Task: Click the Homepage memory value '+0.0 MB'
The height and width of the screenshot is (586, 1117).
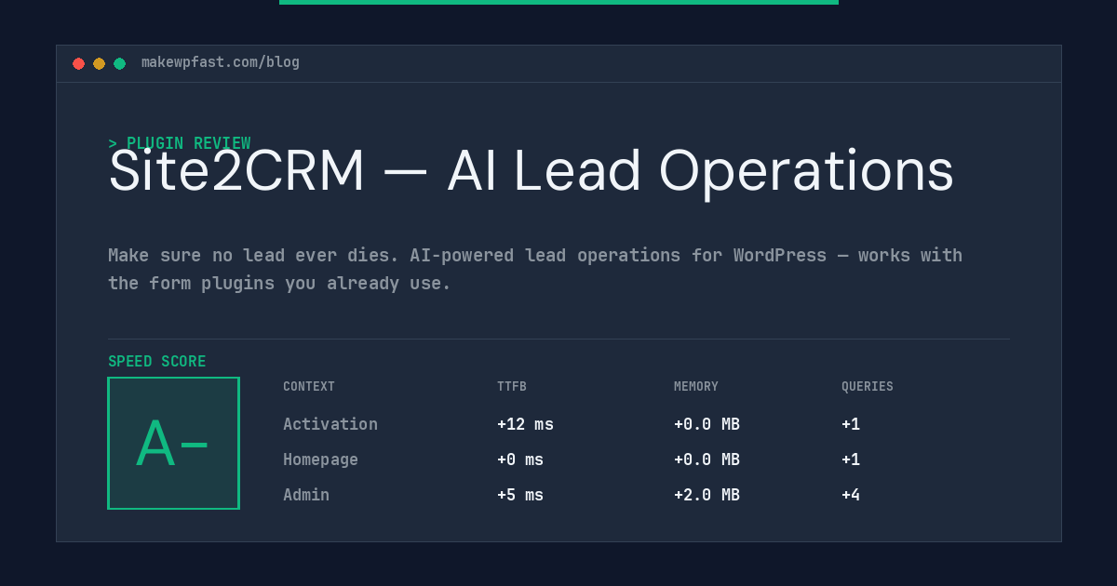Action: click(x=707, y=459)
